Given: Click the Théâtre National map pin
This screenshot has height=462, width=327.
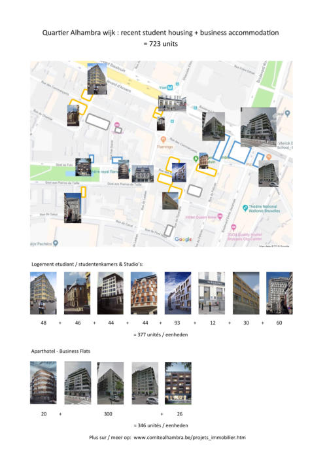Looking at the screenshot, I should [245, 208].
